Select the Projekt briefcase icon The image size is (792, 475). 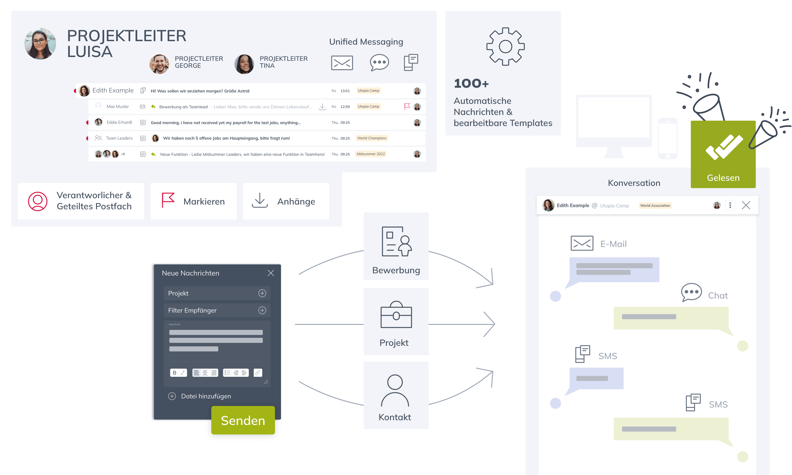point(396,314)
